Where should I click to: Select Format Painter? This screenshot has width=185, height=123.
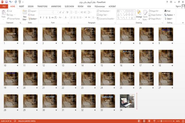(x=13, y=19)
